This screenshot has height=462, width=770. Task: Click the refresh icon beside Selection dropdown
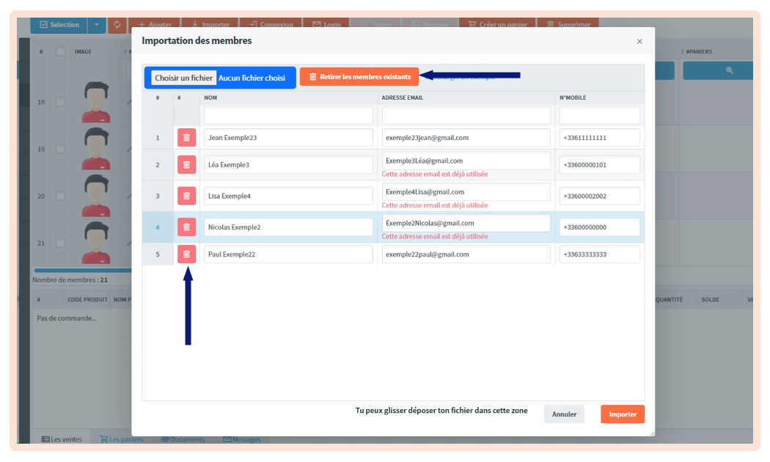117,25
